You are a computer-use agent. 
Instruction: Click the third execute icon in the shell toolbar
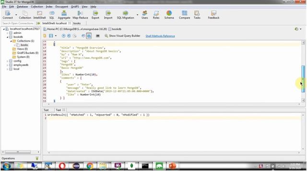coord(74,36)
